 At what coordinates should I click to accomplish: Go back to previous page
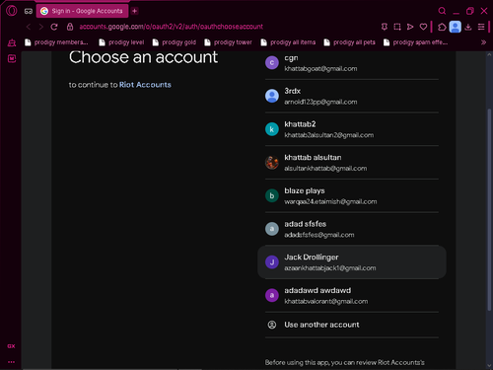[29, 27]
